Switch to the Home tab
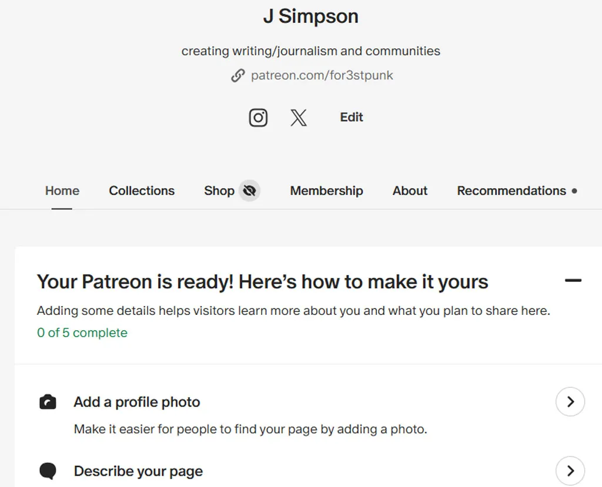The width and height of the screenshot is (602, 487). (x=62, y=191)
